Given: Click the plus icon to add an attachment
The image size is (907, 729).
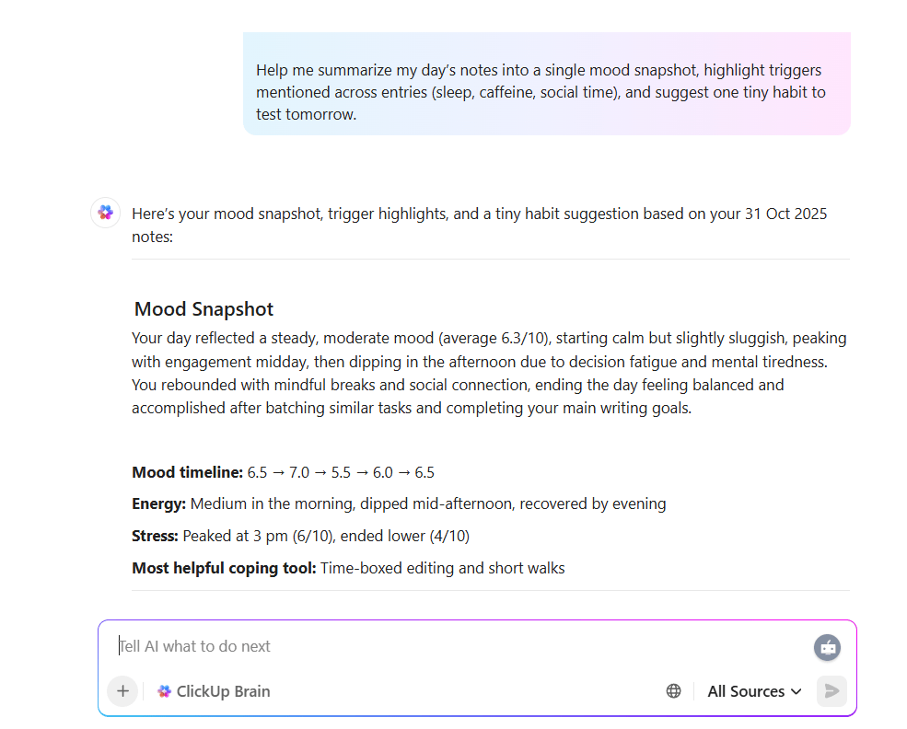Looking at the screenshot, I should 122,690.
